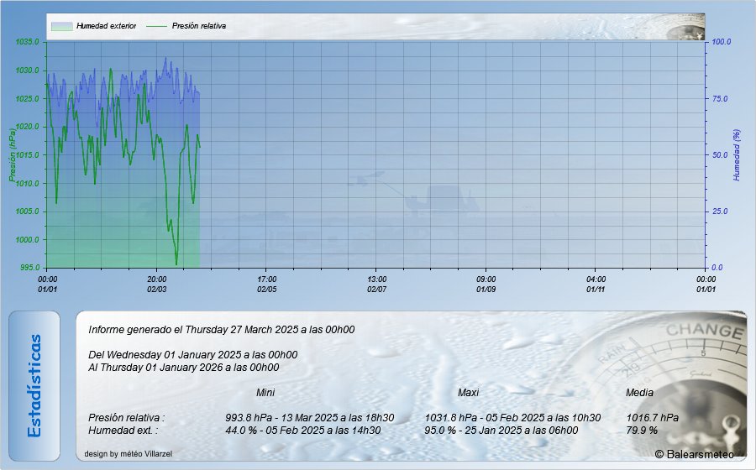
Task: Select the 'Del Wednesday 01 January 2025' line
Action: click(193, 355)
